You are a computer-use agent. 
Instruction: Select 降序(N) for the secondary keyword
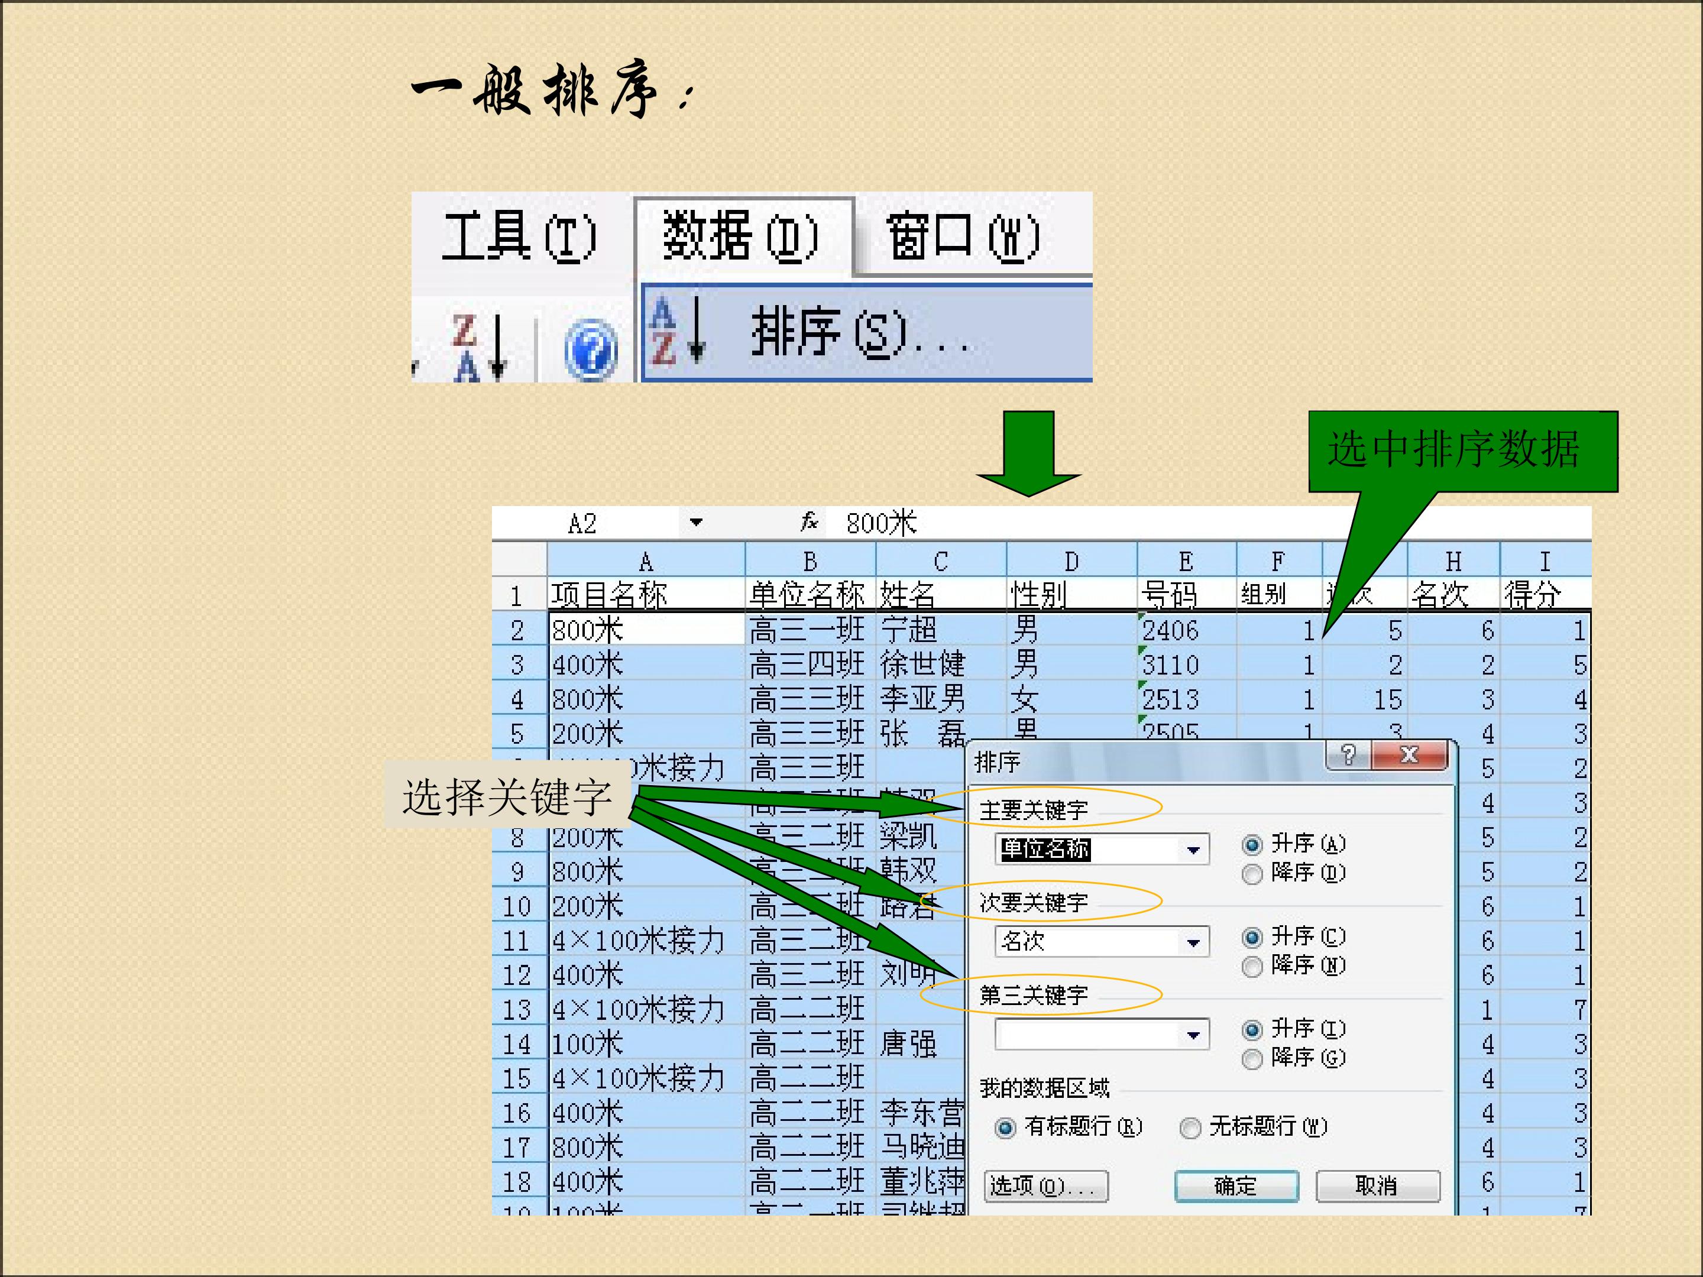click(x=1252, y=966)
